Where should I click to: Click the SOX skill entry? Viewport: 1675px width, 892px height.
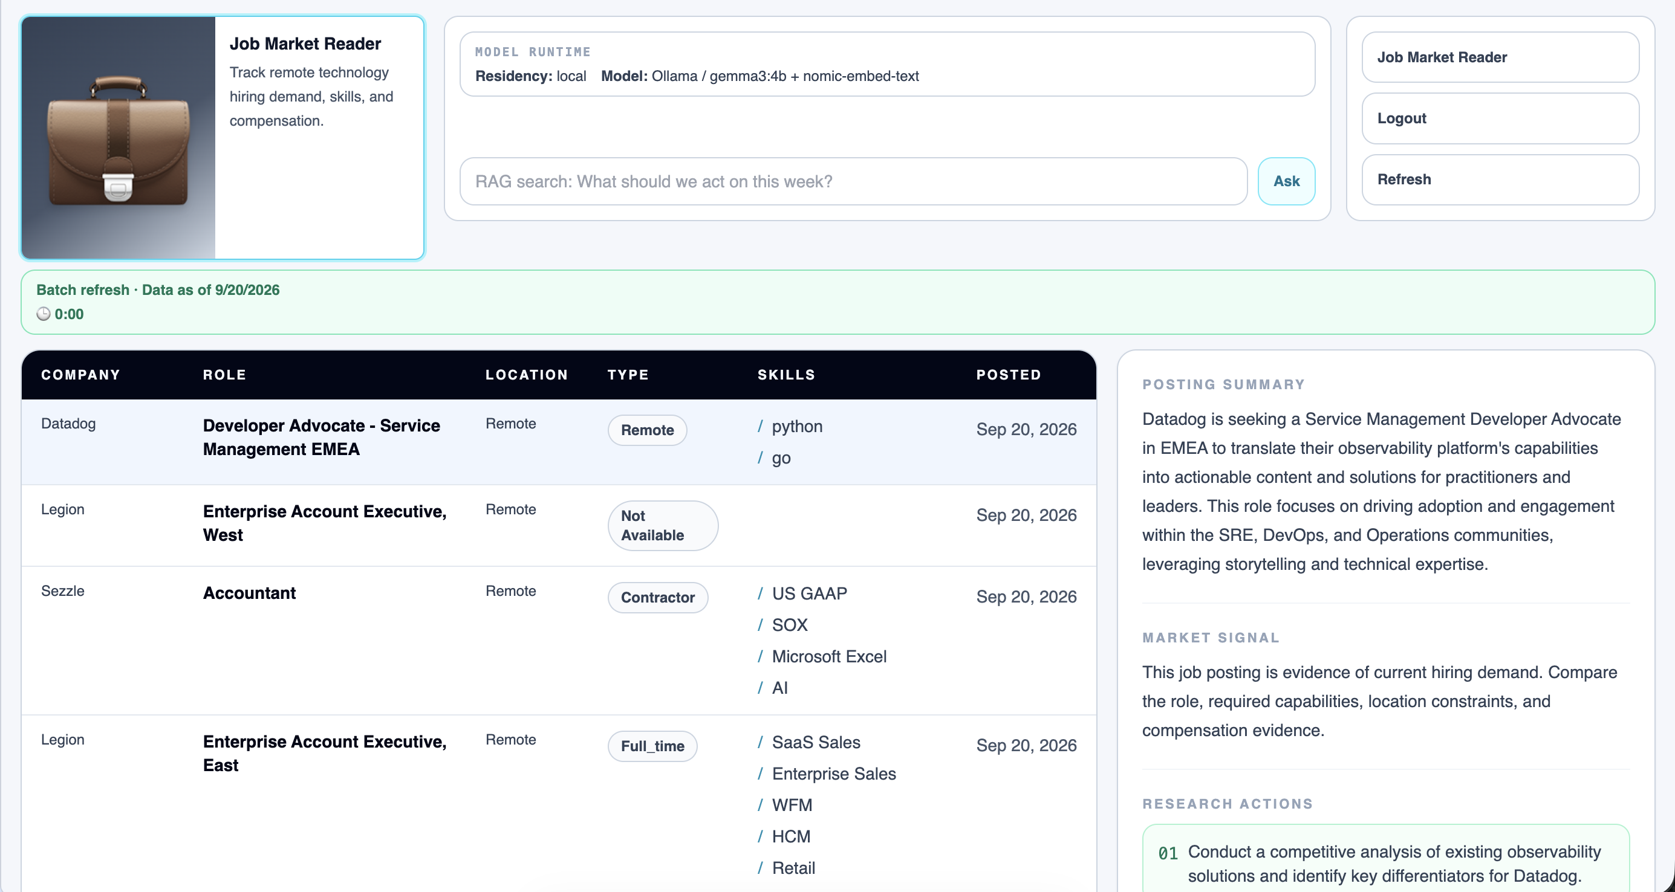(x=782, y=625)
